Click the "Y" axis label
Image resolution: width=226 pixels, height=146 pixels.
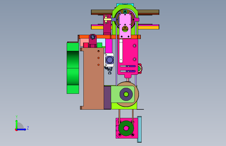coord(17,117)
